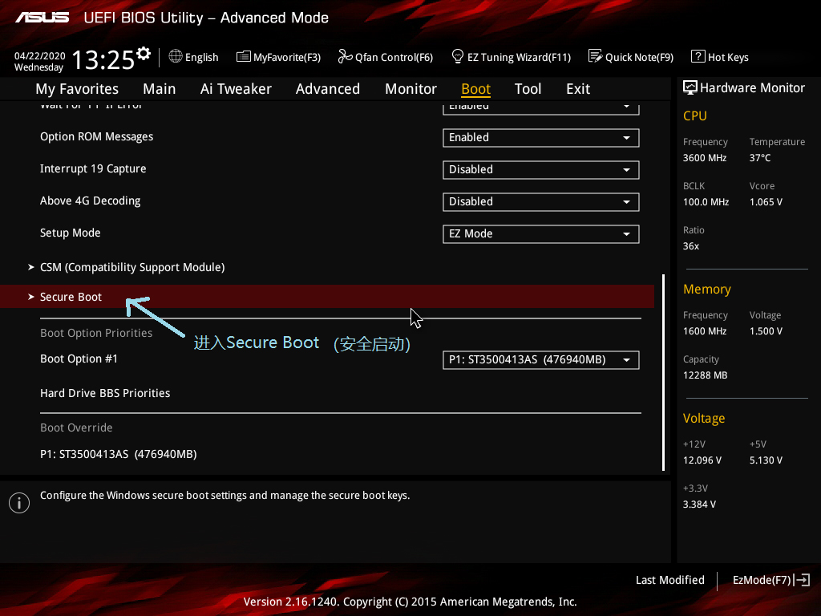Image resolution: width=821 pixels, height=616 pixels.
Task: Click the Vcore value 1.065 V
Action: tap(766, 201)
